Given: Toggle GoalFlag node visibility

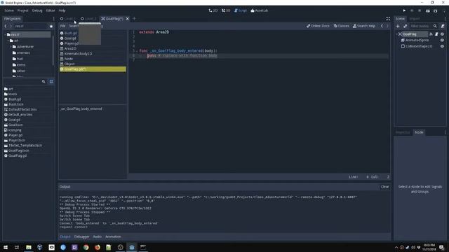Looking at the screenshot, I should click(442, 34).
